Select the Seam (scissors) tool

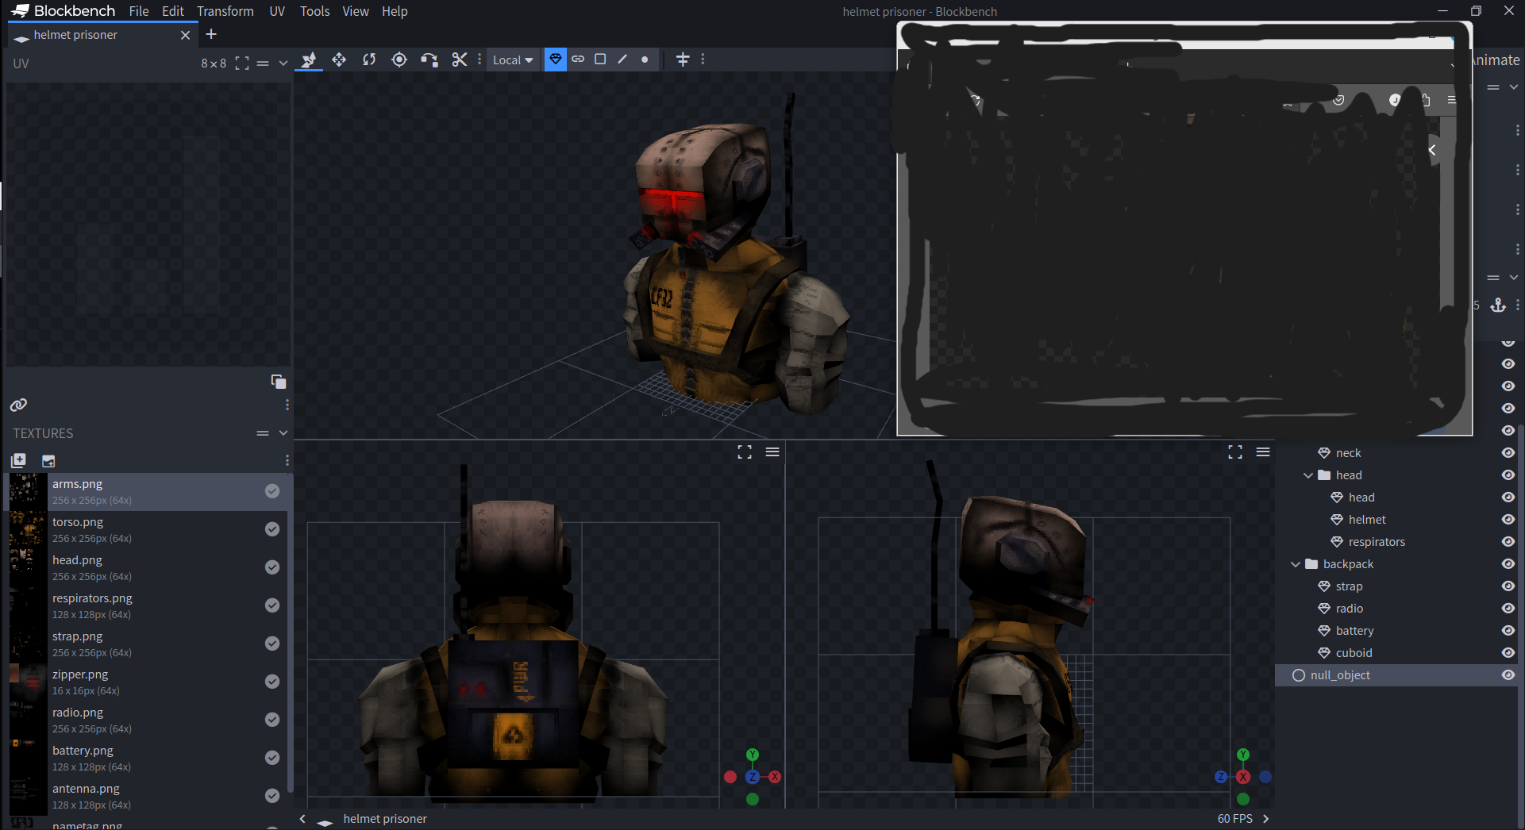459,60
